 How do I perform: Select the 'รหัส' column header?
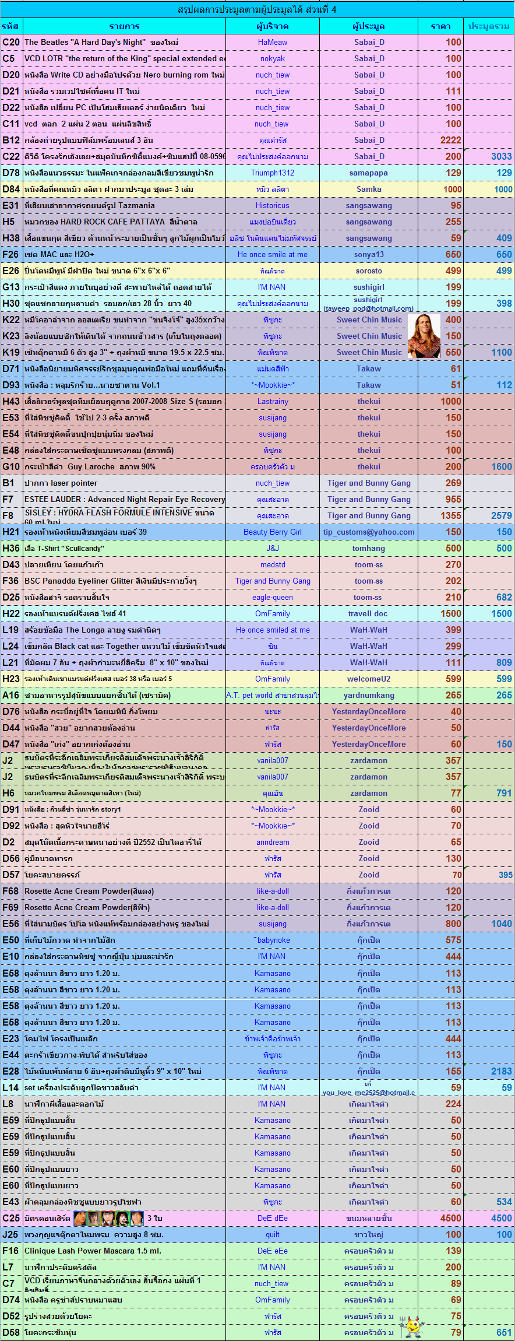coord(12,26)
